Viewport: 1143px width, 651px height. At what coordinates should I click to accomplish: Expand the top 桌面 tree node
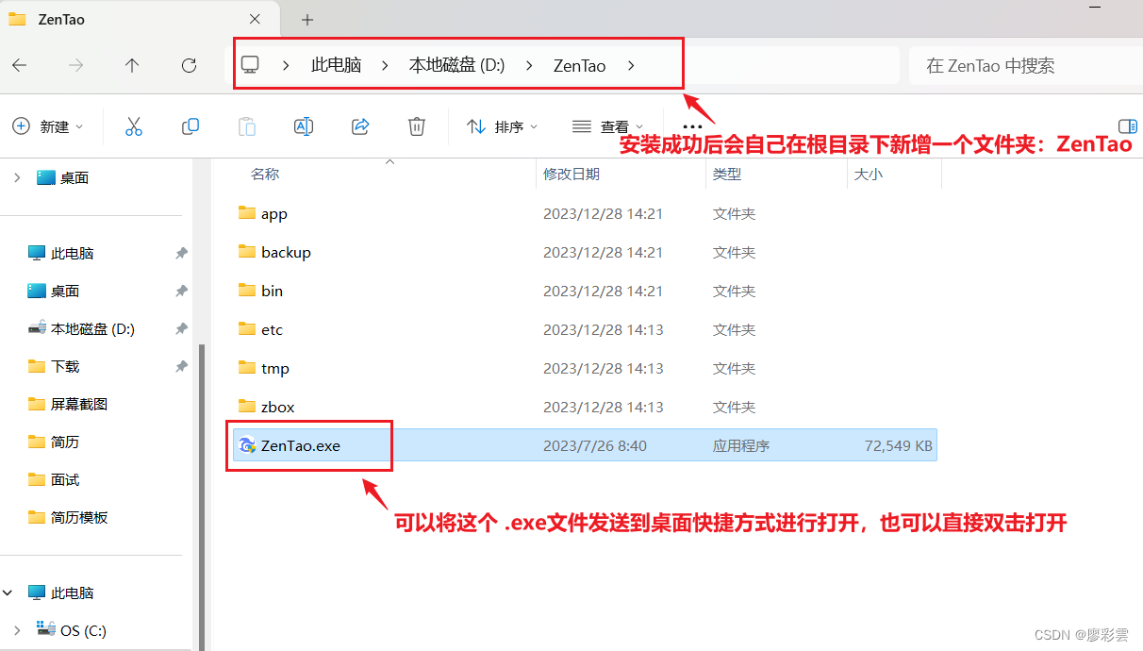[x=17, y=177]
